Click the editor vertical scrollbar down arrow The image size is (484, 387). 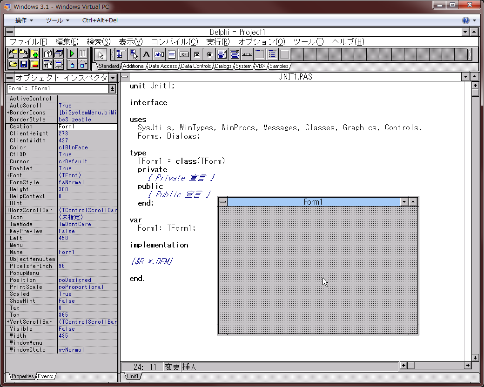[475, 358]
